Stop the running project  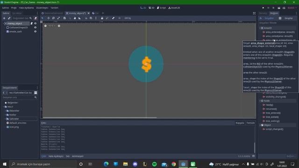[273, 8]
